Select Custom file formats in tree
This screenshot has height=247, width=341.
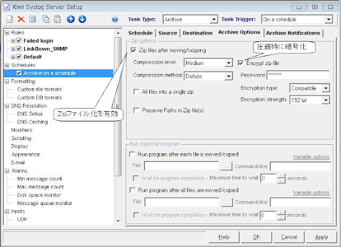pos(39,89)
